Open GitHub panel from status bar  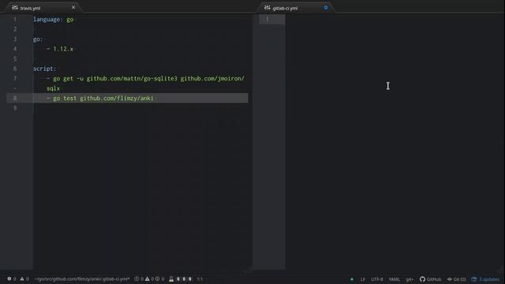point(430,279)
